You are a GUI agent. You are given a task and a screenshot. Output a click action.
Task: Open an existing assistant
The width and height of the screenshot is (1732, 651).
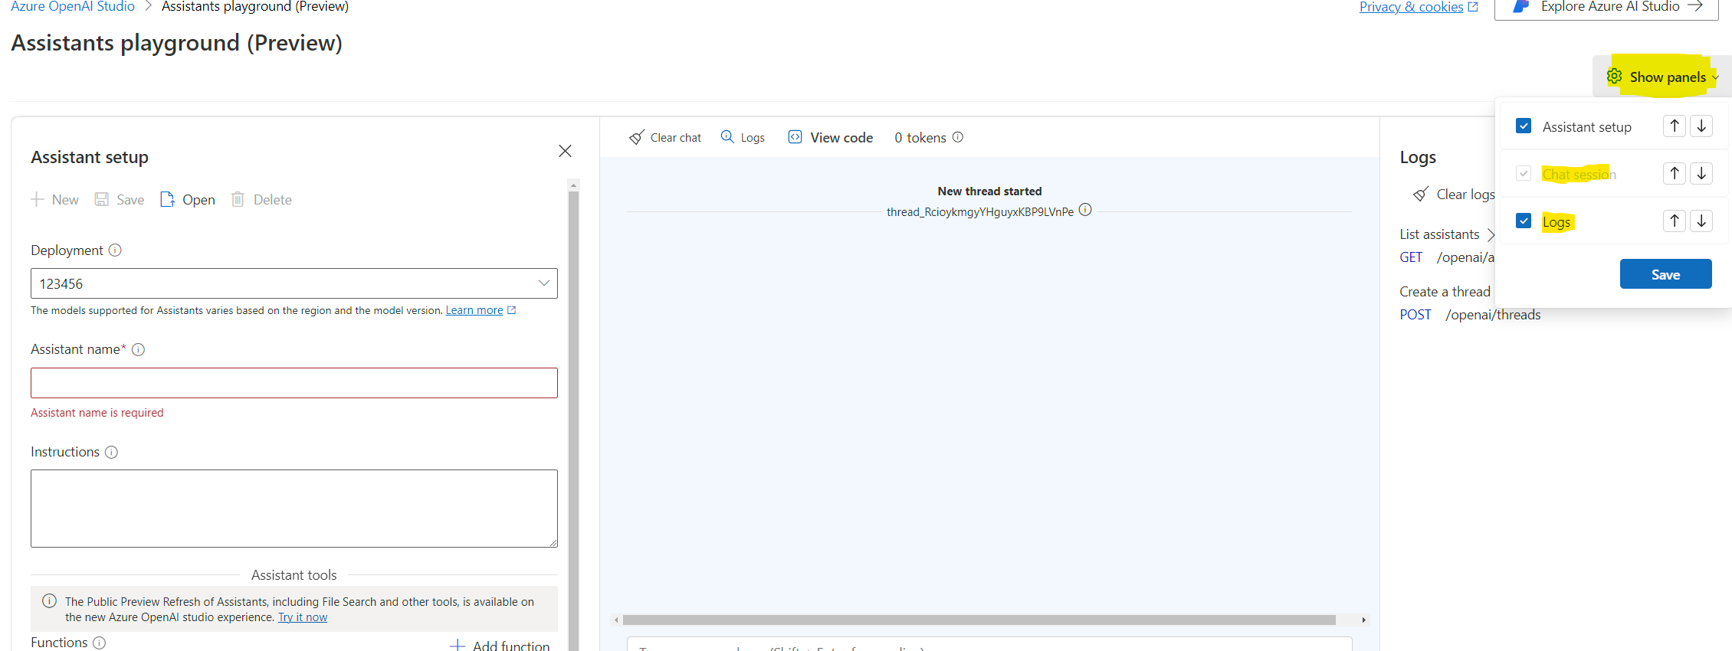[188, 200]
